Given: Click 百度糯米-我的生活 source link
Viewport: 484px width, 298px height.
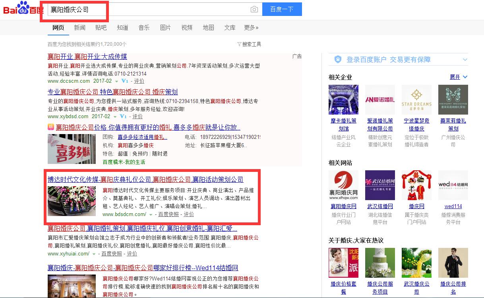Looking at the screenshot, I should (124, 162).
